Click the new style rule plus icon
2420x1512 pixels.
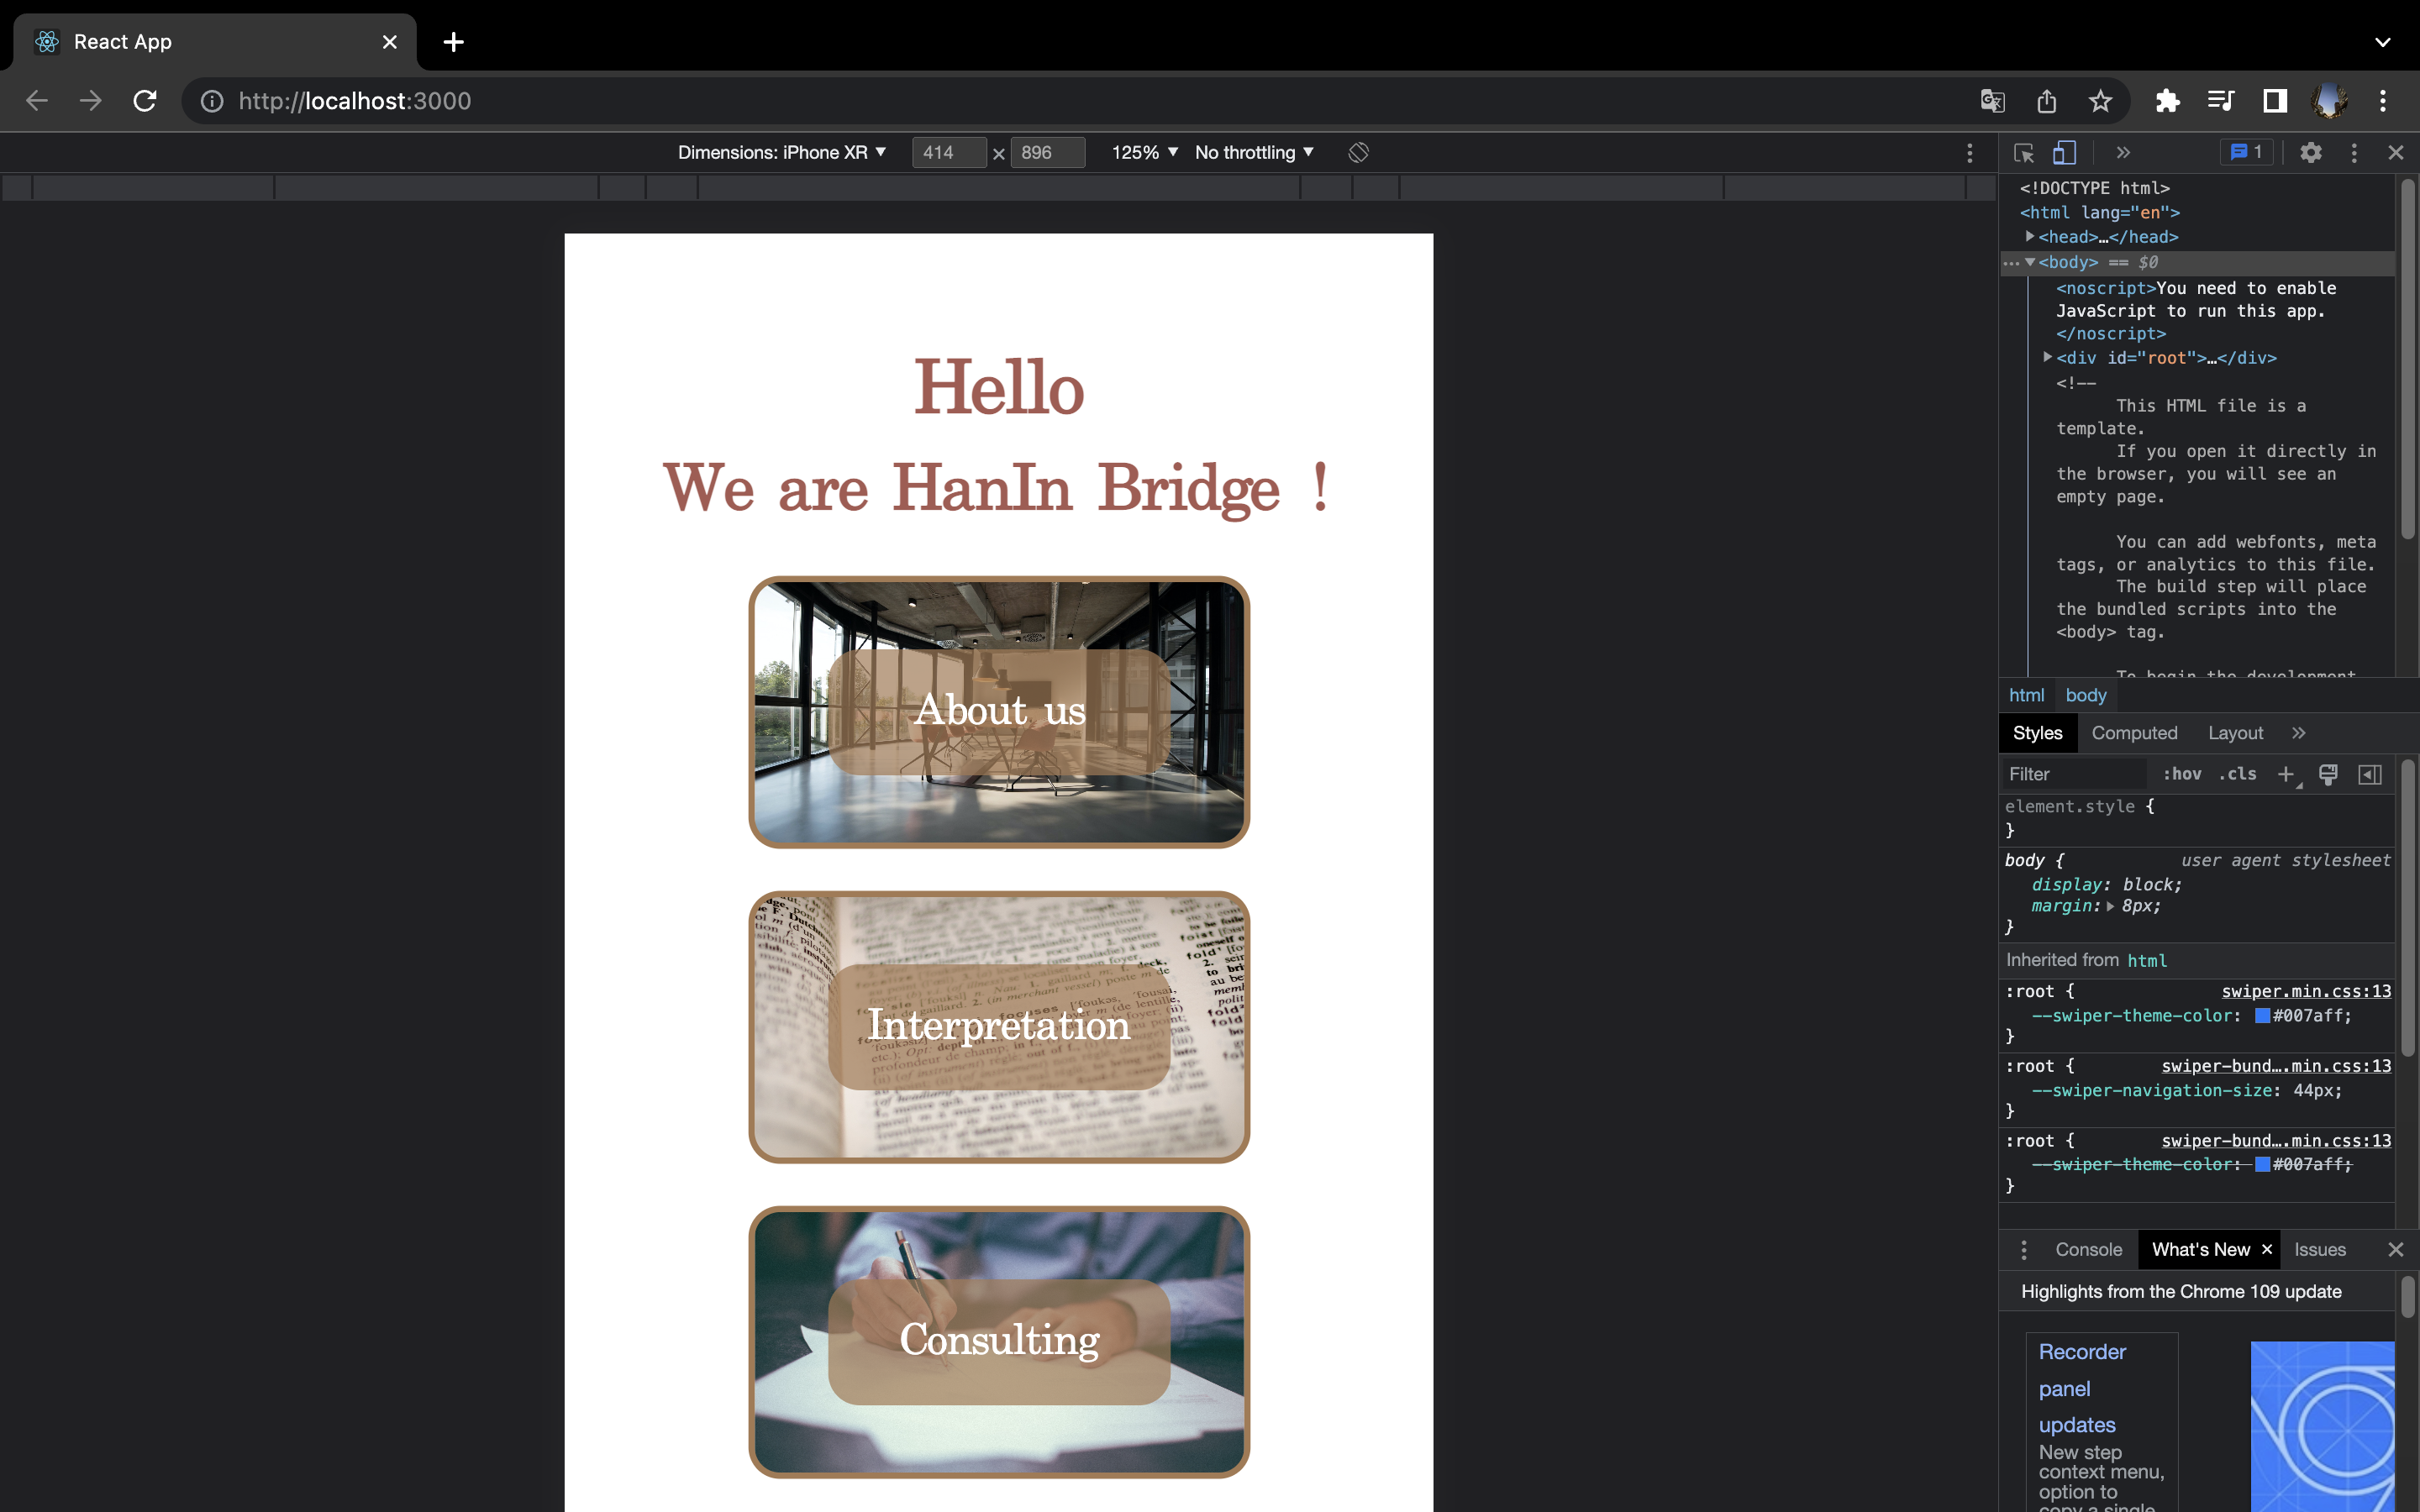pos(2286,774)
